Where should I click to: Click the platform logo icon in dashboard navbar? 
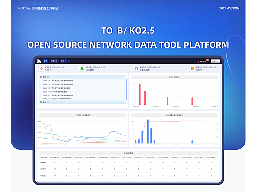[39, 61]
